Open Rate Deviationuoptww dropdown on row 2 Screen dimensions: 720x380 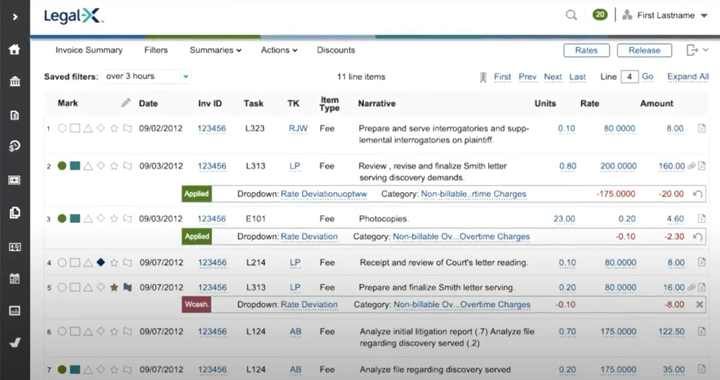pyautogui.click(x=324, y=194)
